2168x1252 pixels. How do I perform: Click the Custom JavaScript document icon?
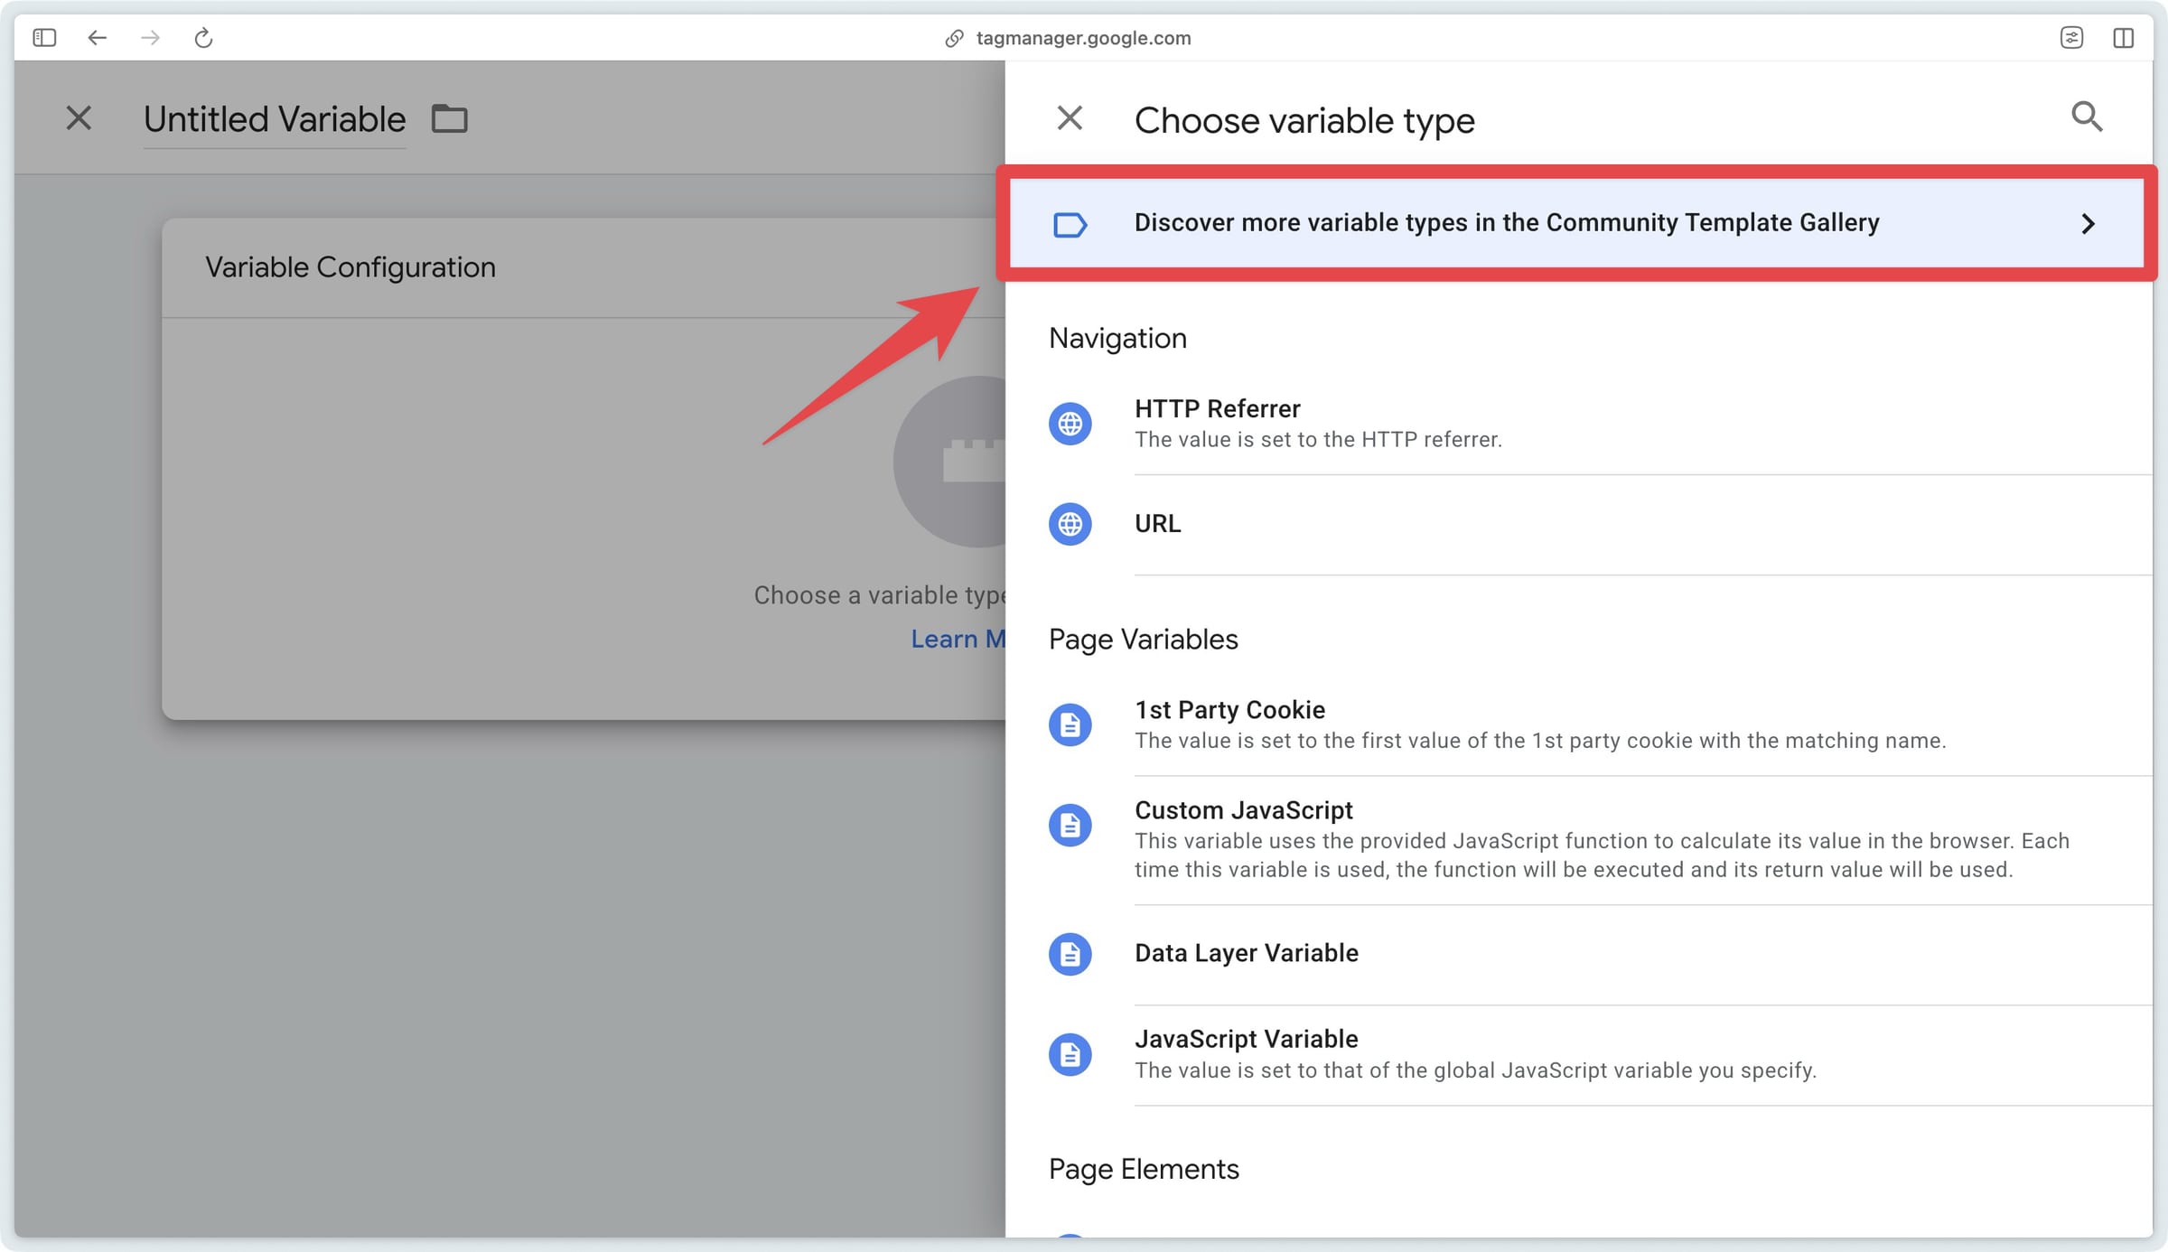pos(1070,825)
